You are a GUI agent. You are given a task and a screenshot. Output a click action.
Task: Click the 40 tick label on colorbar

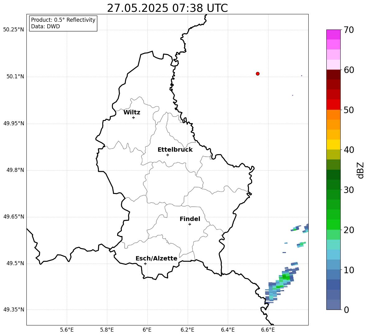(349, 150)
